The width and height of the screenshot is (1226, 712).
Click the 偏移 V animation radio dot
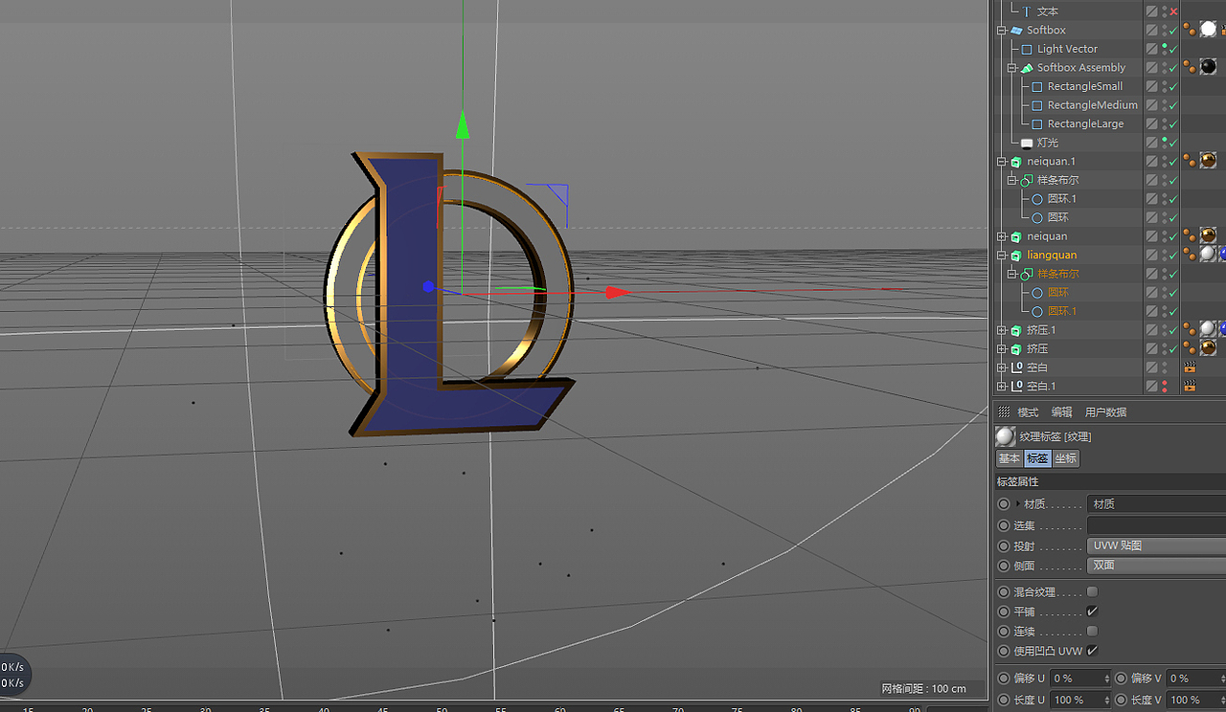point(1122,679)
